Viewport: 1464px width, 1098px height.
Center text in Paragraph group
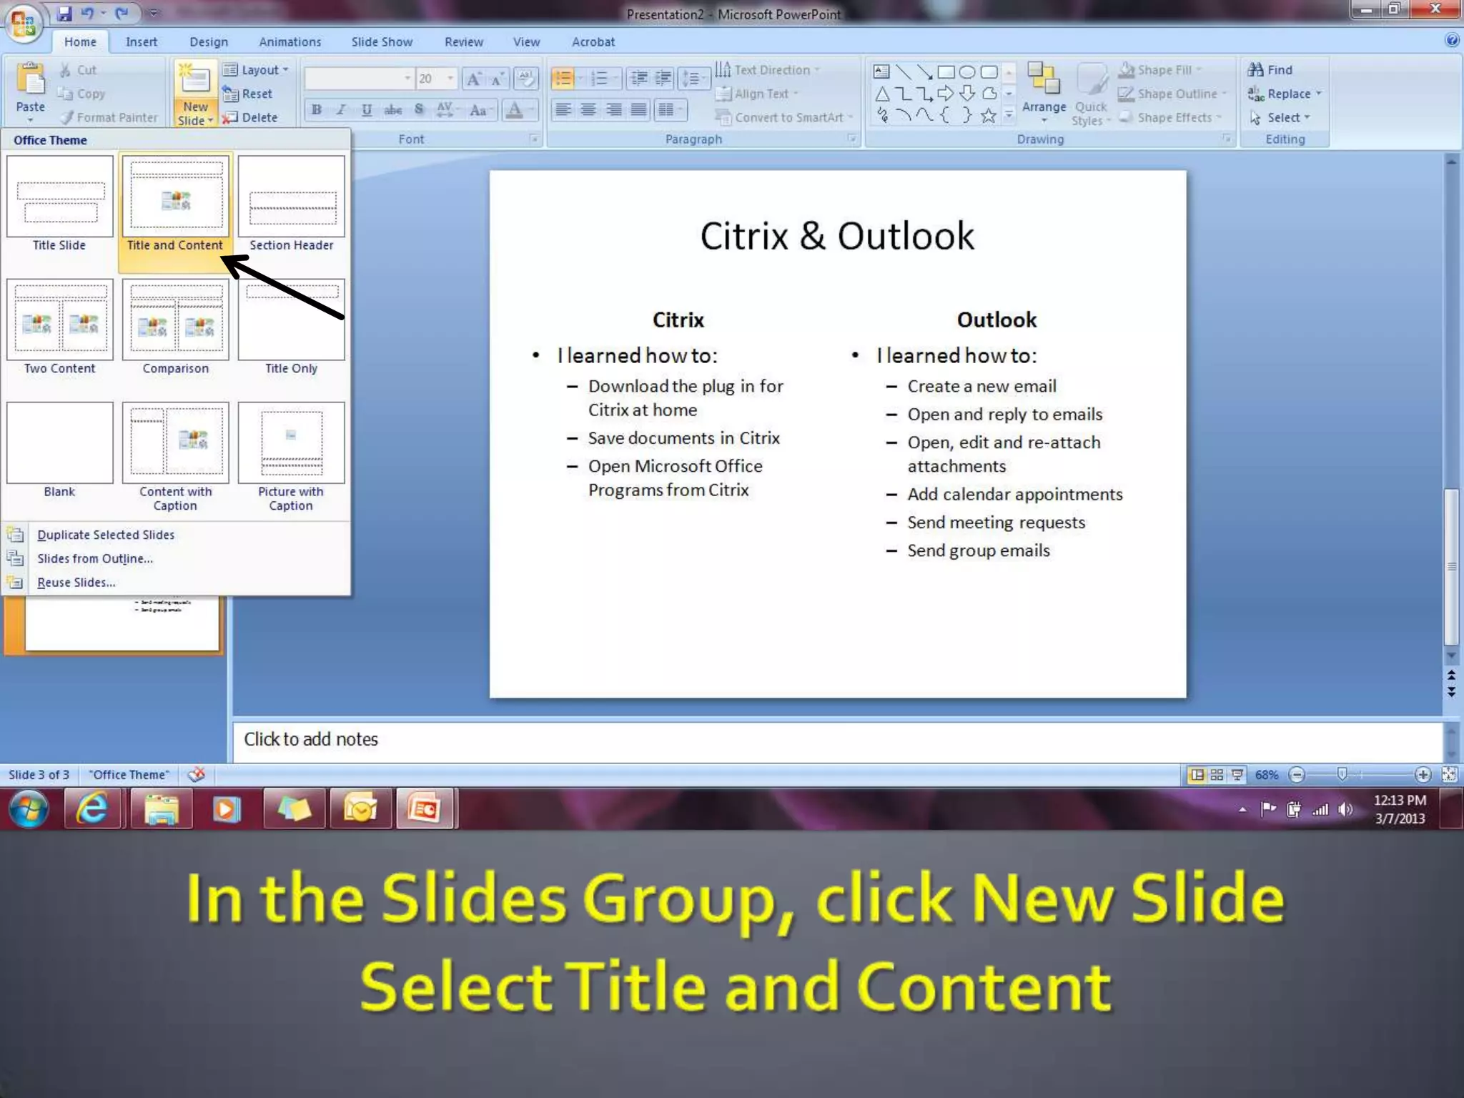(588, 109)
